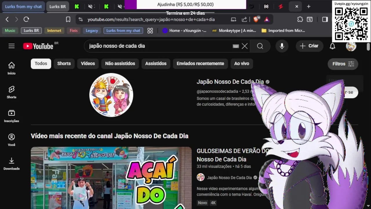The width and height of the screenshot is (371, 209).
Task: Select the Assistidos filter chip
Action: tap(156, 64)
